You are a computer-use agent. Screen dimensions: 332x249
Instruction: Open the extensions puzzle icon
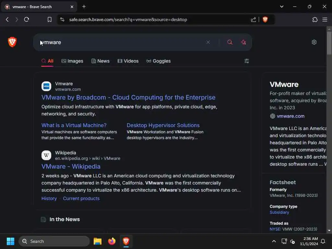(315, 19)
